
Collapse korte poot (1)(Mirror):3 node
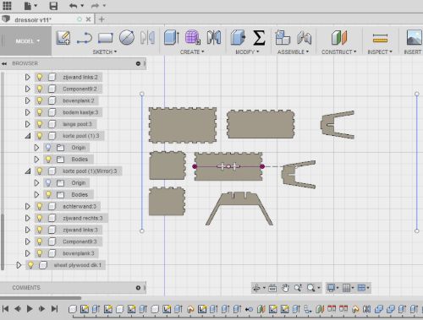pyautogui.click(x=28, y=171)
